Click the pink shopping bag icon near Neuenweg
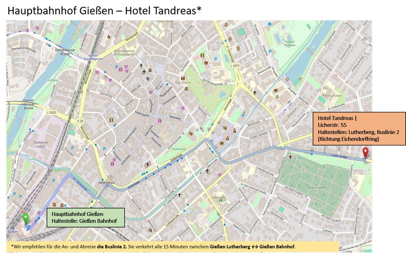406x253 pixels. (x=160, y=120)
